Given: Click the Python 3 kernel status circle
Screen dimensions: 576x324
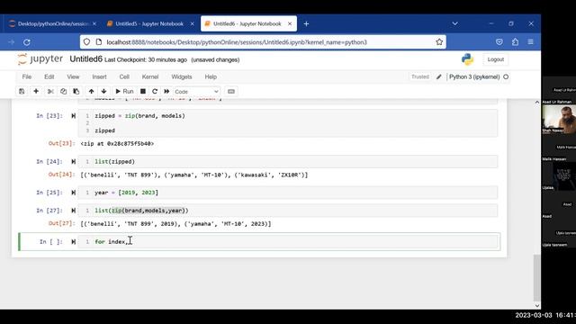Looking at the screenshot, I should [x=506, y=76].
